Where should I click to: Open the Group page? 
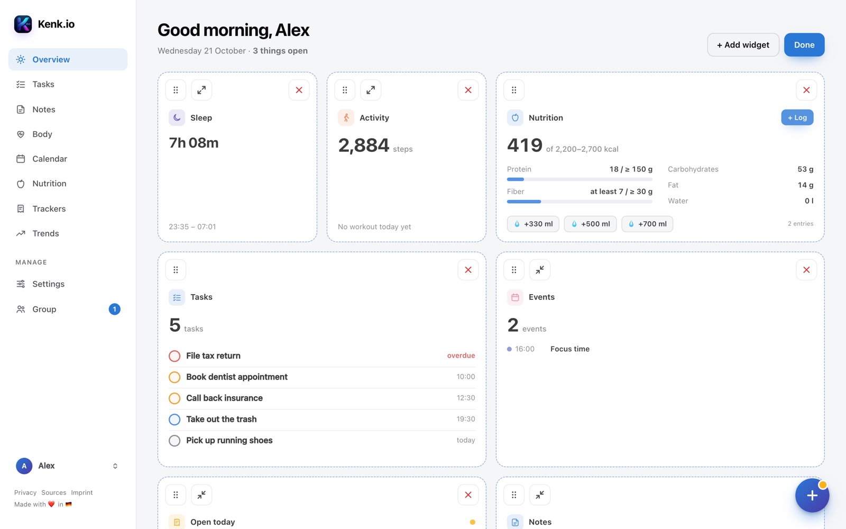pos(68,309)
